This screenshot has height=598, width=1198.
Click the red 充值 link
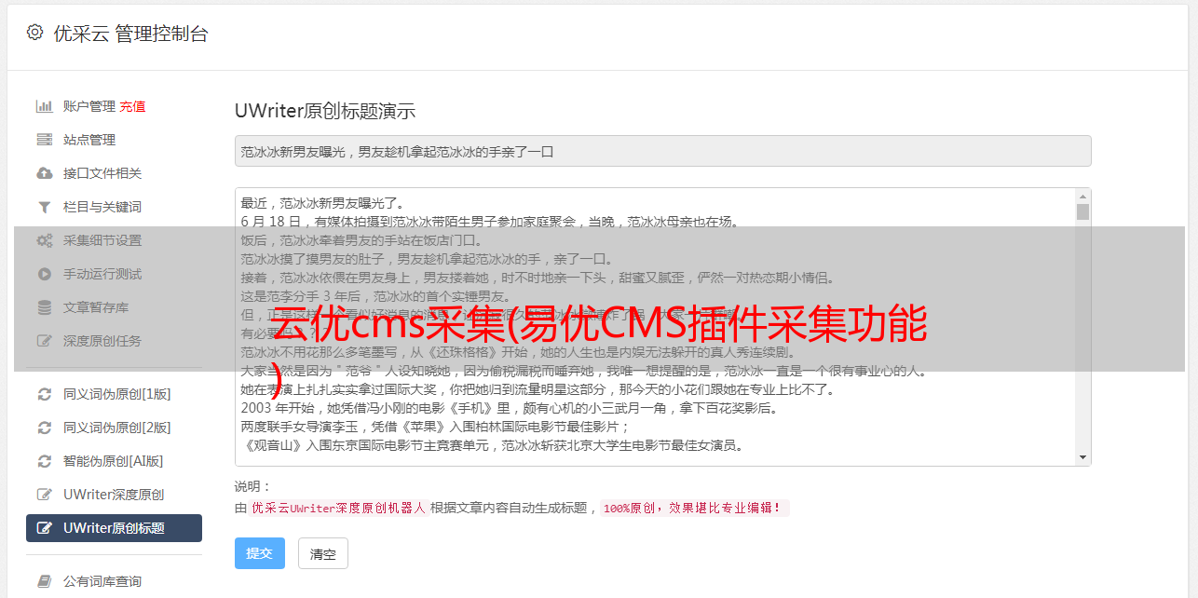[132, 106]
